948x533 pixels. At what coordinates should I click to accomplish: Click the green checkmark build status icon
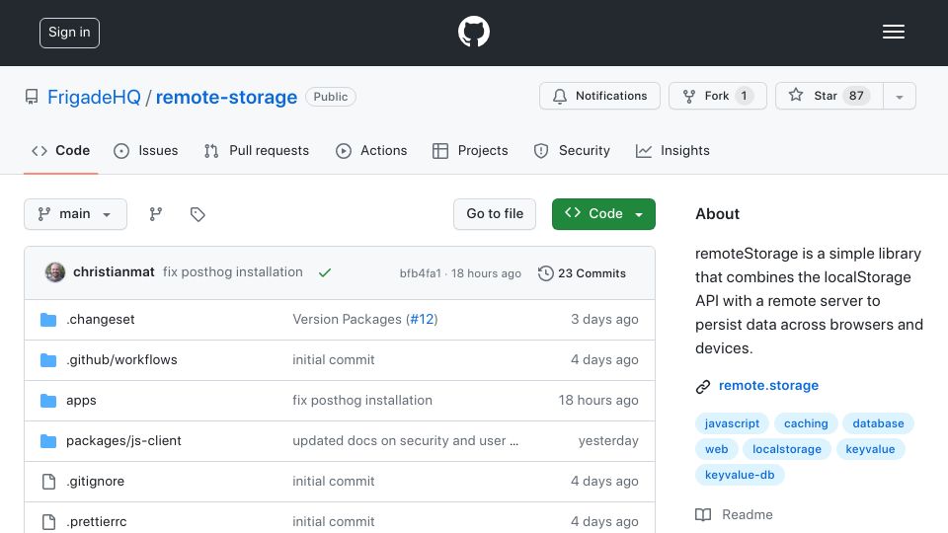tap(325, 272)
